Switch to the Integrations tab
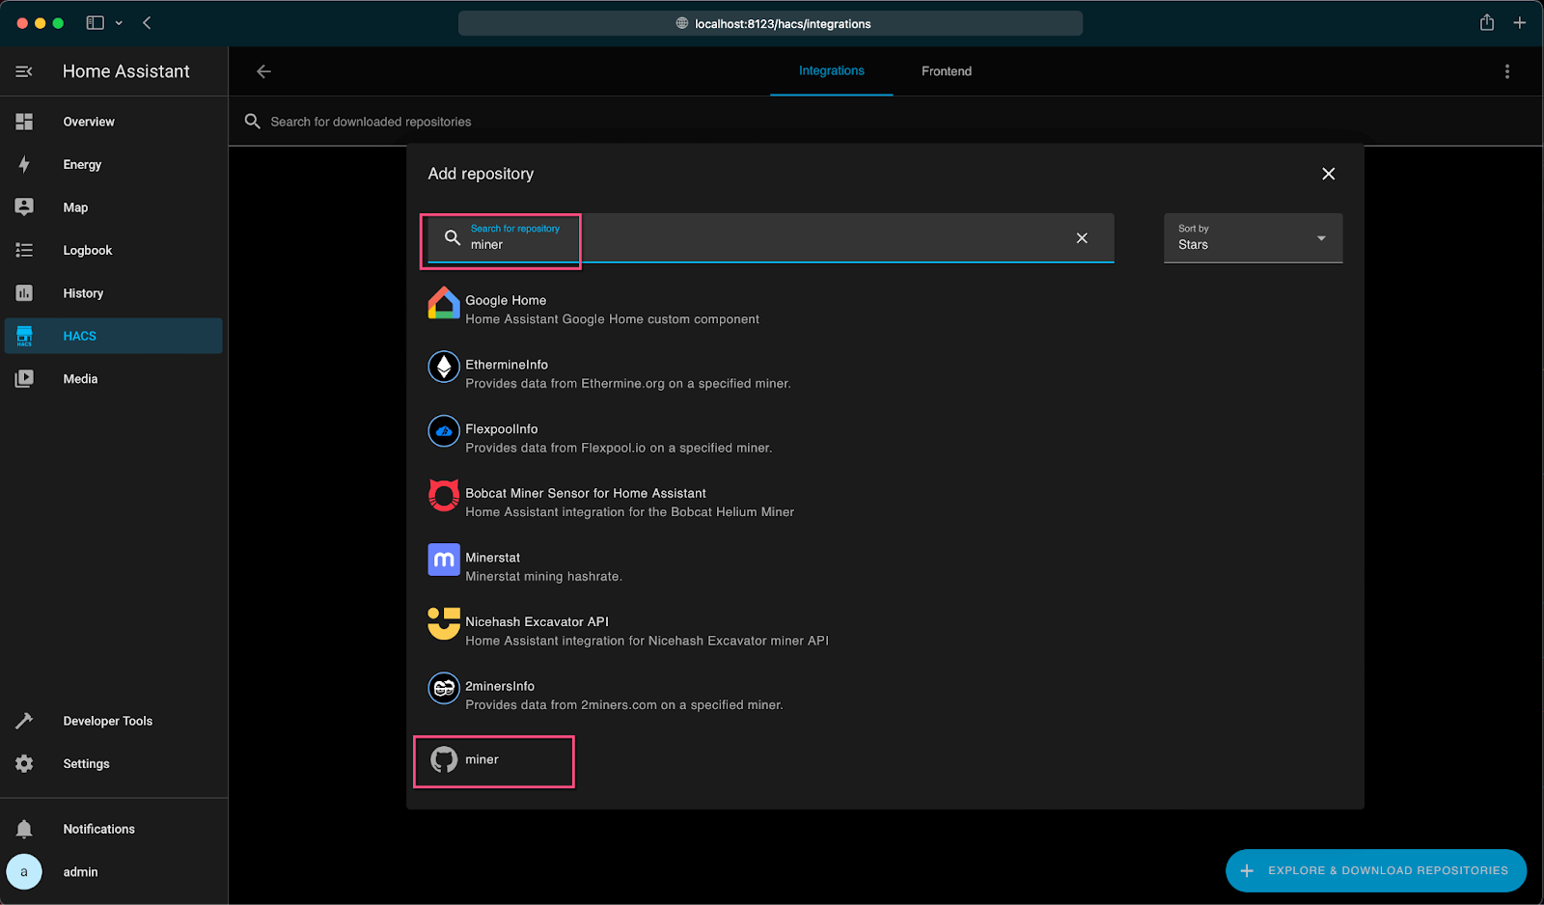 coord(831,70)
